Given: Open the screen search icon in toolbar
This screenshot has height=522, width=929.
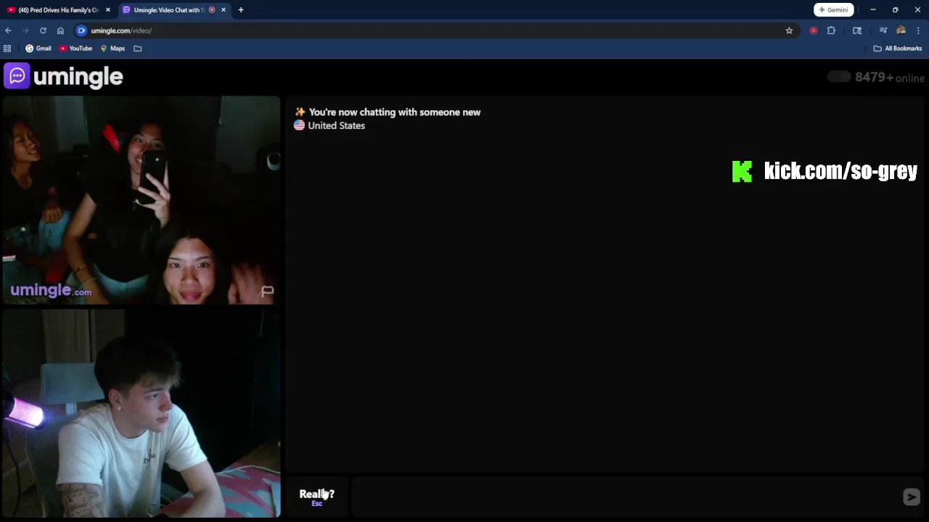Looking at the screenshot, I should 857,30.
